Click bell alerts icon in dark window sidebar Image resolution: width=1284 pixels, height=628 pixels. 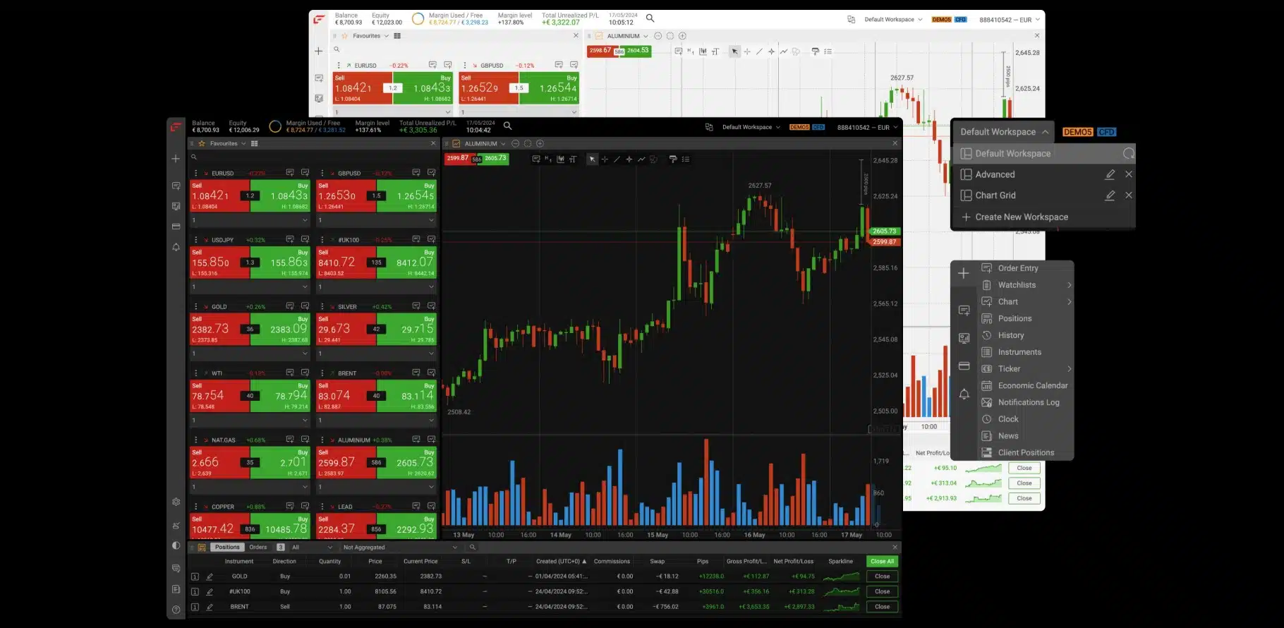tap(176, 247)
